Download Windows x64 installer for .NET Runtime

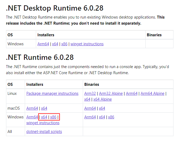[44, 117]
